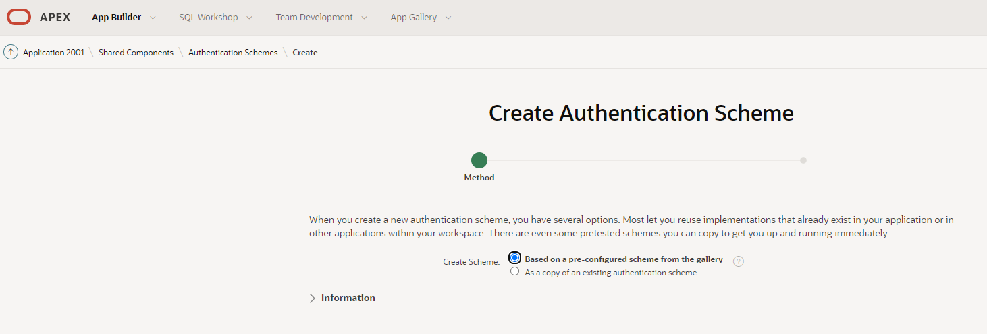The width and height of the screenshot is (987, 334).
Task: Navigate to Authentication Schemes breadcrumb
Action: 233,52
